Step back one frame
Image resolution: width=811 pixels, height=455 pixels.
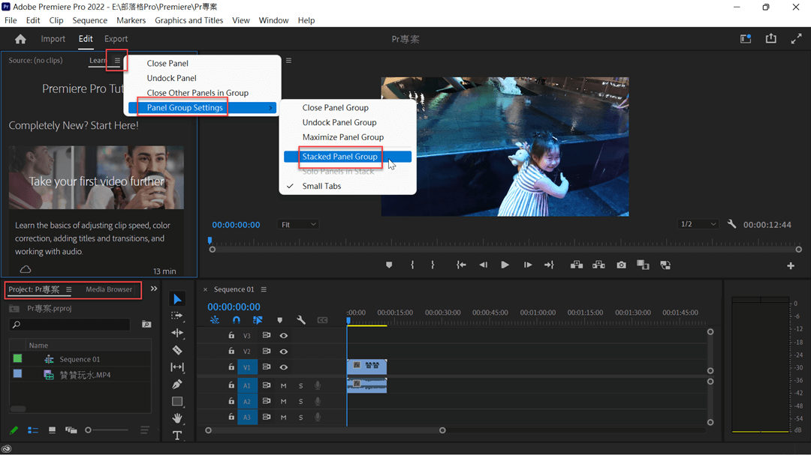[x=483, y=265]
